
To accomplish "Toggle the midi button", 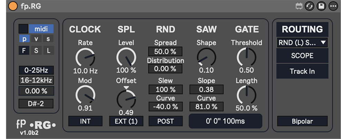I will tap(41, 29).
